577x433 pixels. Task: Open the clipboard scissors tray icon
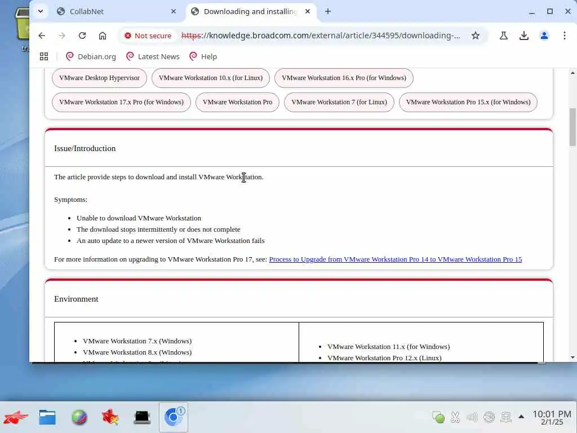[455, 417]
